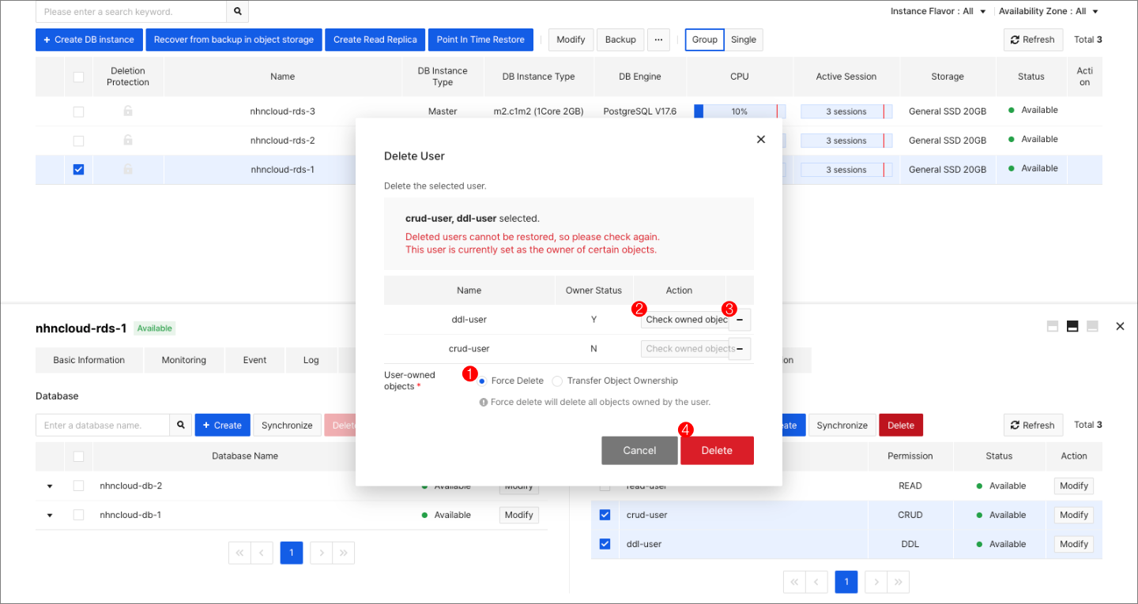This screenshot has height=604, width=1138.
Task: Click the magnifier icon in the database name search
Action: point(180,425)
